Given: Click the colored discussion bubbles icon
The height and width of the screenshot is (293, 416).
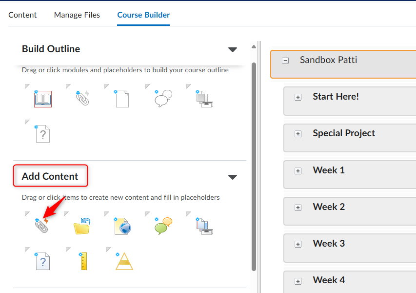Looking at the screenshot, I should (x=163, y=226).
